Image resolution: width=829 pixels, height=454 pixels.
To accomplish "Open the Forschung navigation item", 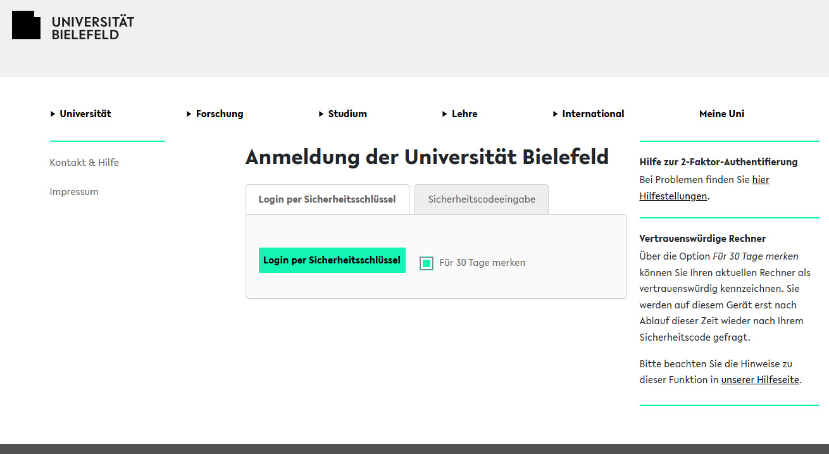I will click(x=220, y=114).
